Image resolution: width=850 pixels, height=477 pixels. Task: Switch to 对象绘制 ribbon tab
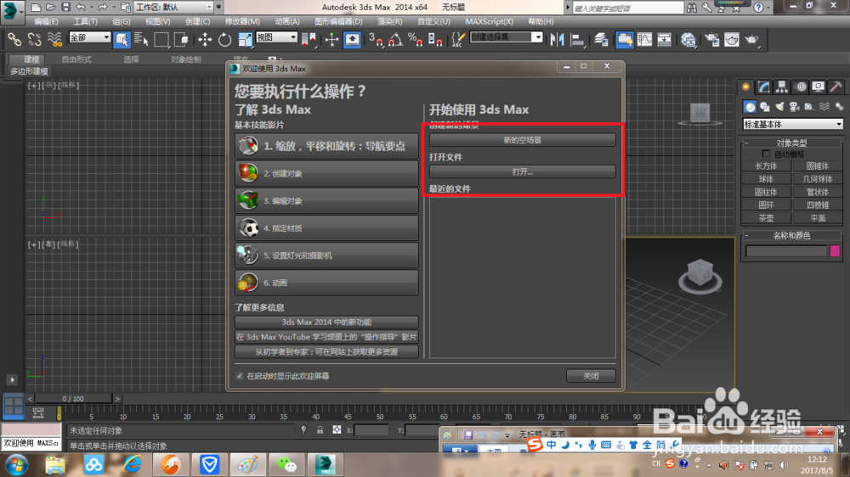(x=186, y=59)
